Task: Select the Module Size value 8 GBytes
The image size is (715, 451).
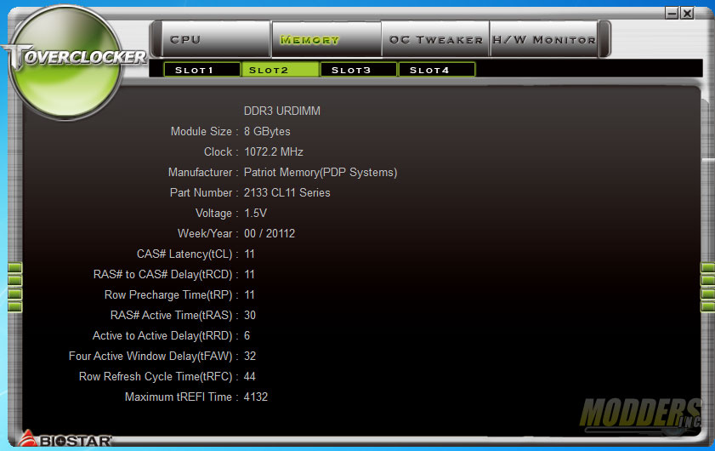Action: coord(267,131)
